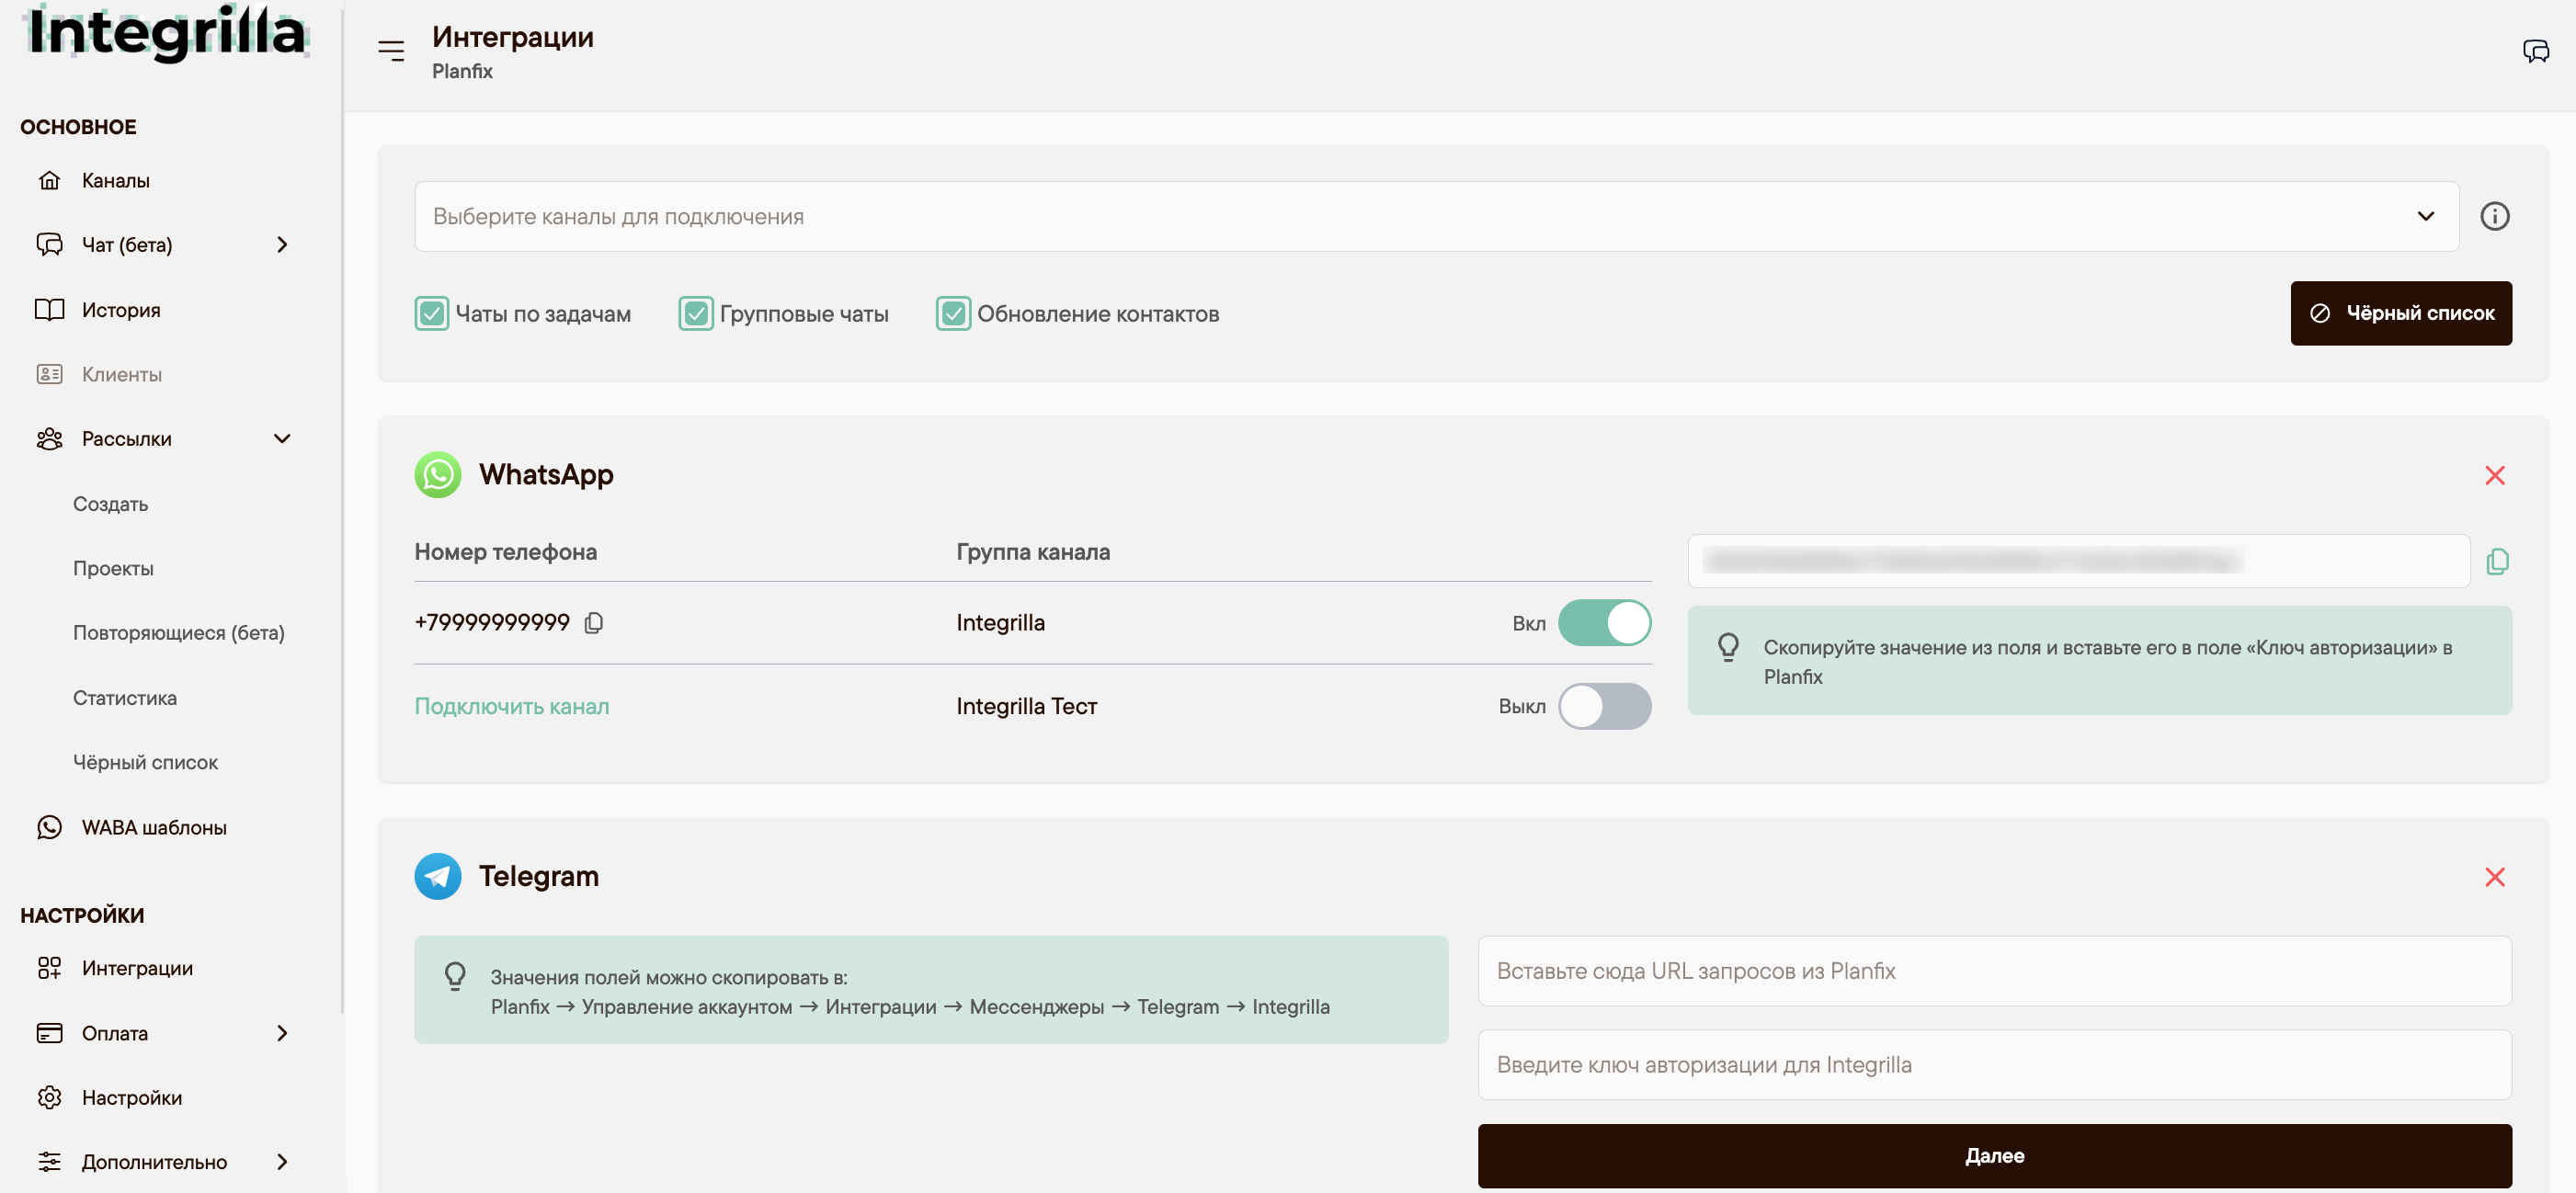This screenshot has width=2576, height=1193.
Task: Enable the Integrilla Тест channel toggle
Action: coord(1603,706)
